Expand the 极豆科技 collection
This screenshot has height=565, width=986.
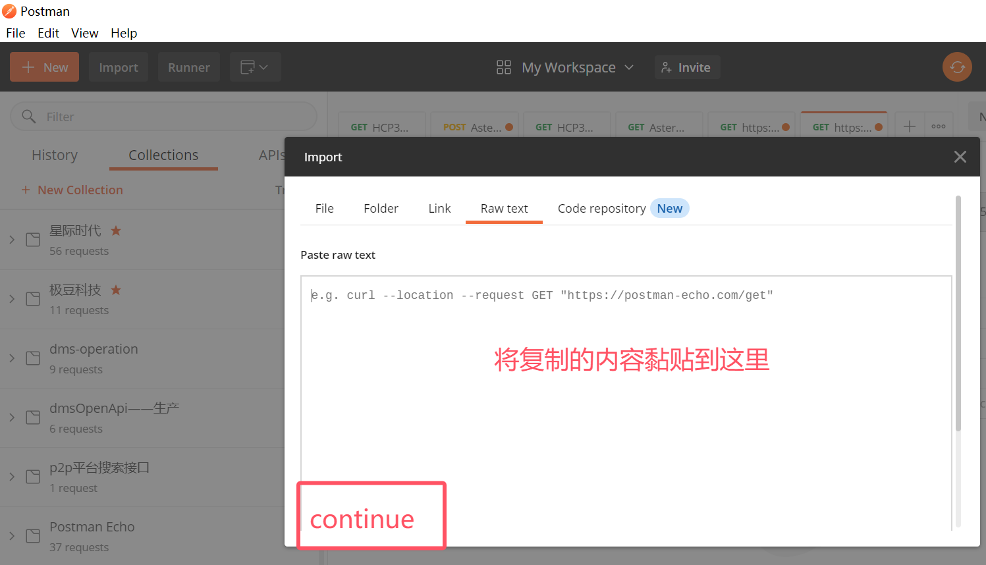(12, 299)
